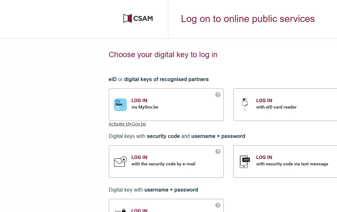
Task: Click the MyGov.be app icon
Action: point(120,105)
